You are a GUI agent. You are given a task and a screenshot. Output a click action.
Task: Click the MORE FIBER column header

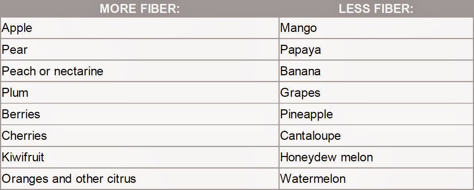[x=139, y=9]
